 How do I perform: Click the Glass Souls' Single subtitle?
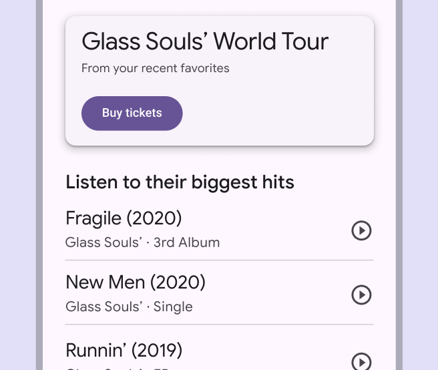point(129,307)
